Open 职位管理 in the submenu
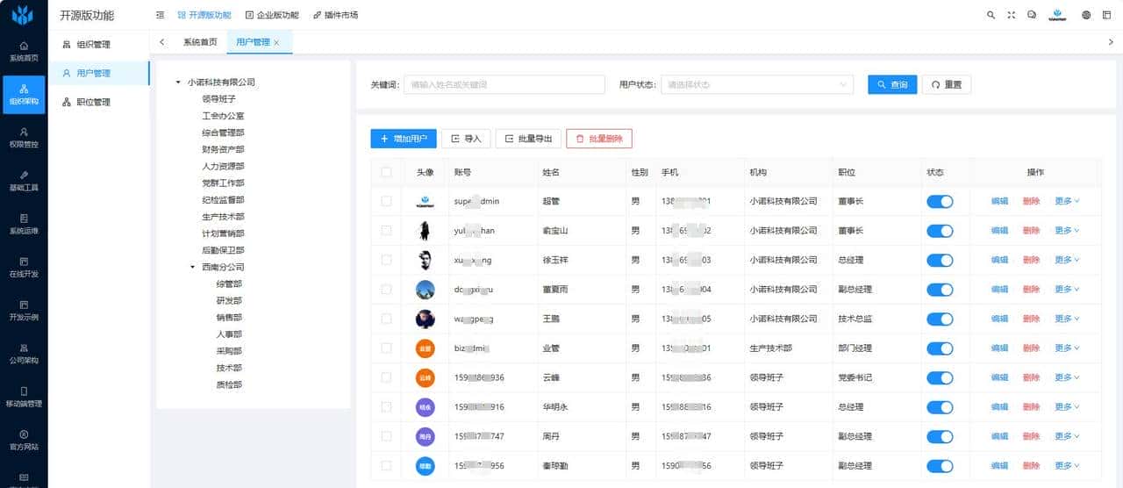Viewport: 1123px width, 488px height. [99, 102]
